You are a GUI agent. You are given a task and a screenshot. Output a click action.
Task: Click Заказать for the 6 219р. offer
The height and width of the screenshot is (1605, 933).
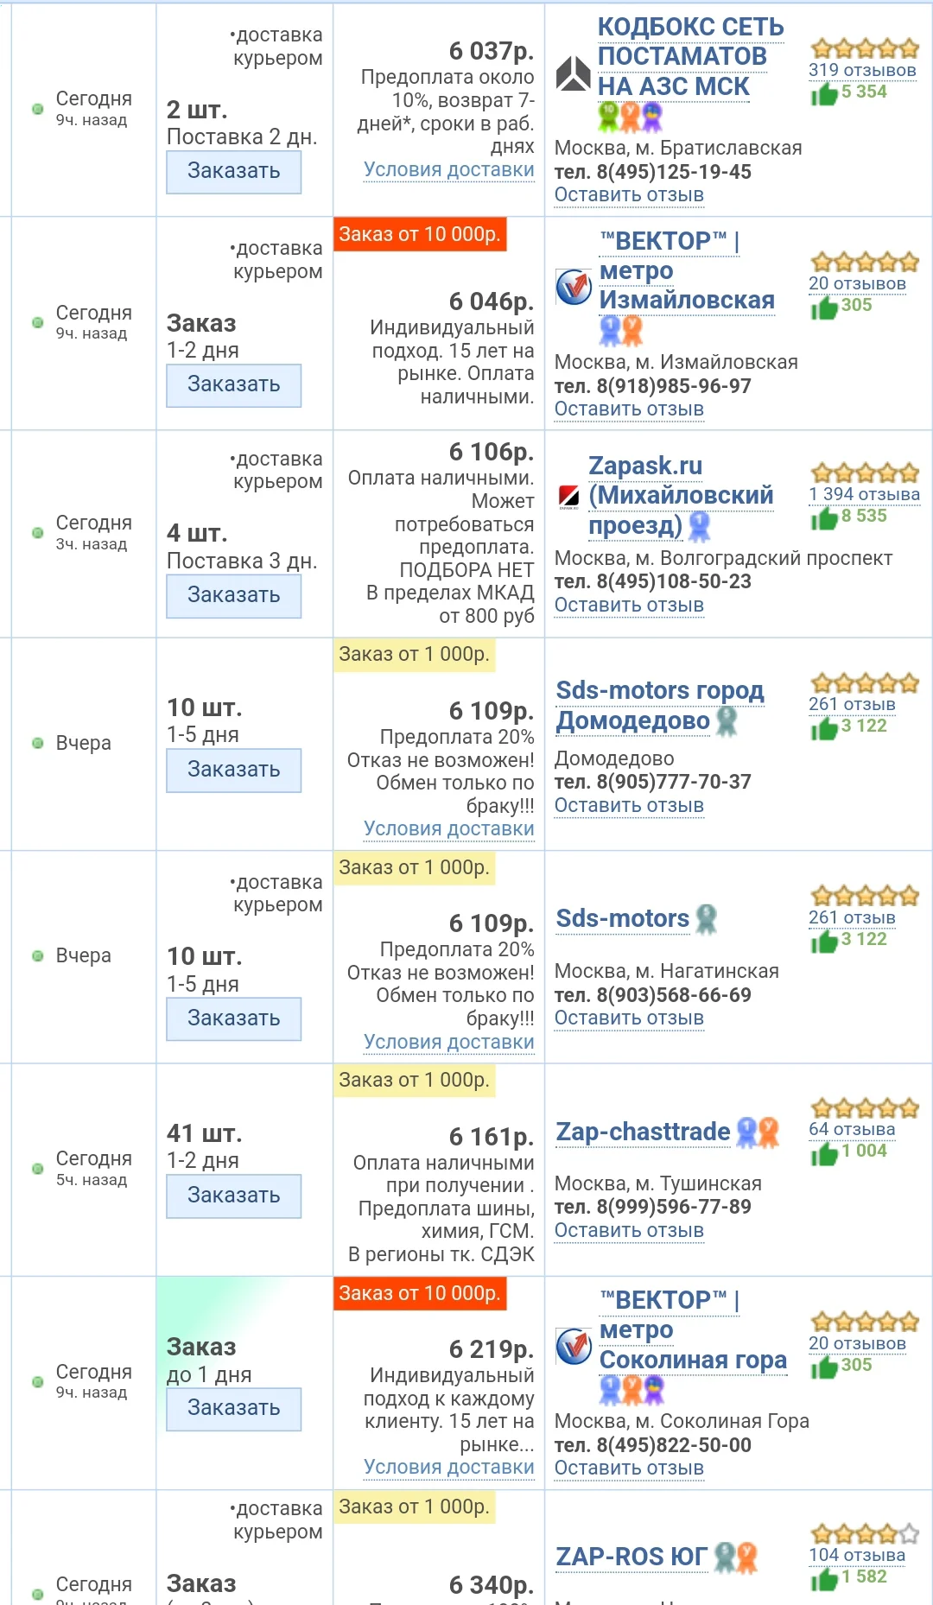pos(234,1409)
